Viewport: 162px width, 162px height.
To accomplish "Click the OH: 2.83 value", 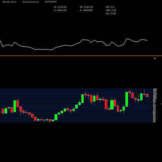I will (x=111, y=10).
